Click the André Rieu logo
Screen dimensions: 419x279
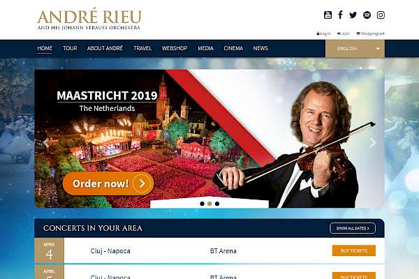pos(89,20)
